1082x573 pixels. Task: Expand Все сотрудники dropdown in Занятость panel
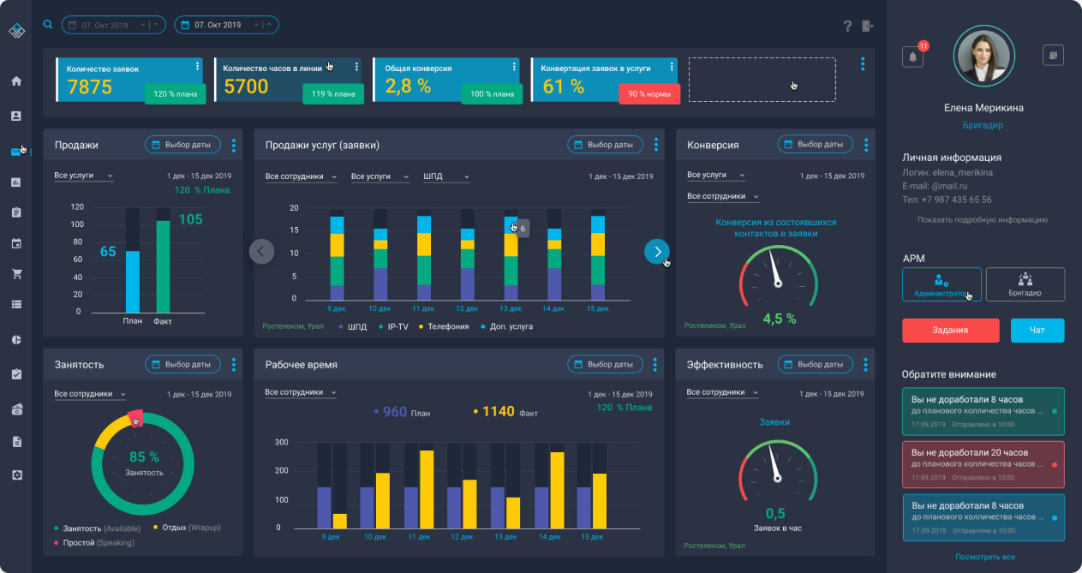pyautogui.click(x=90, y=394)
